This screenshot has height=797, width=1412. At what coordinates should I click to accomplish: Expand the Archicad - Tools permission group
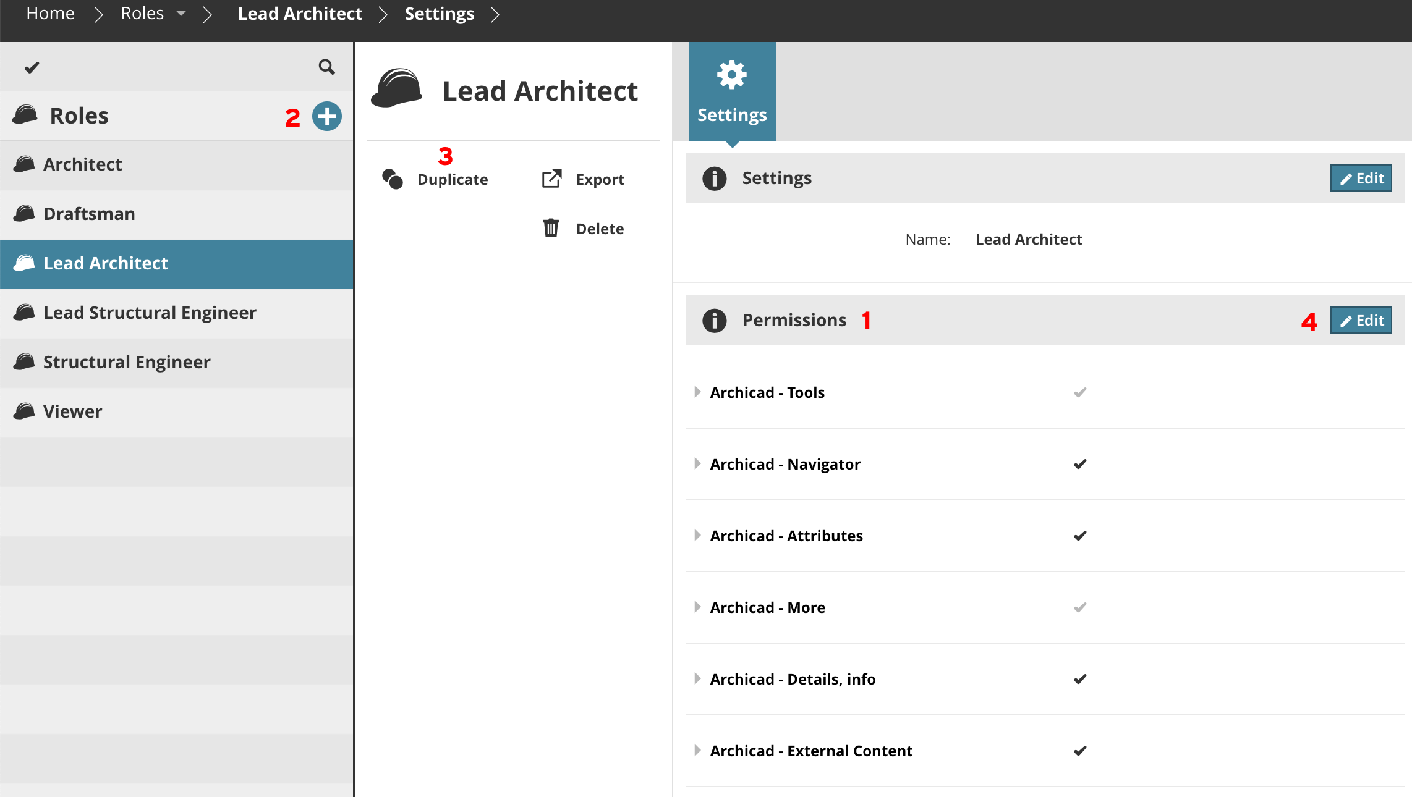tap(697, 392)
